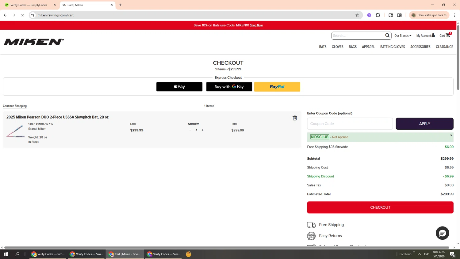Open the BAGS menu
The image size is (460, 259).
(353, 47)
